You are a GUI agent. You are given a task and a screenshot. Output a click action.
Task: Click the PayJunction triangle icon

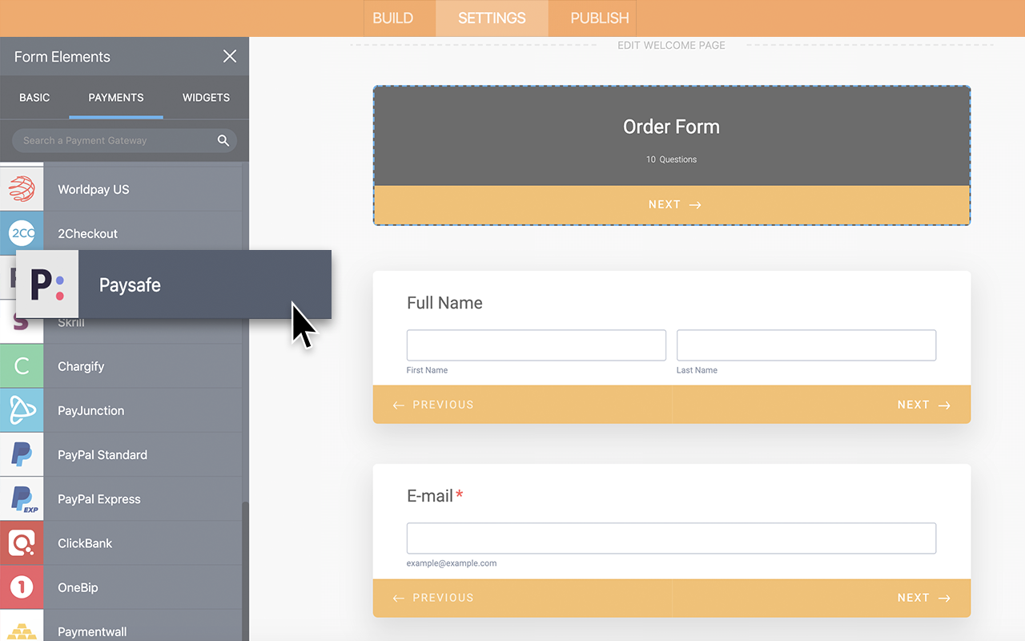pos(22,410)
